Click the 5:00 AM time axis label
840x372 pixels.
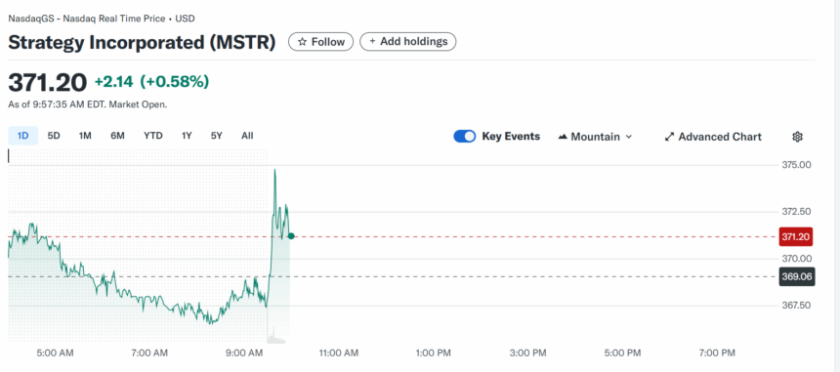point(55,353)
